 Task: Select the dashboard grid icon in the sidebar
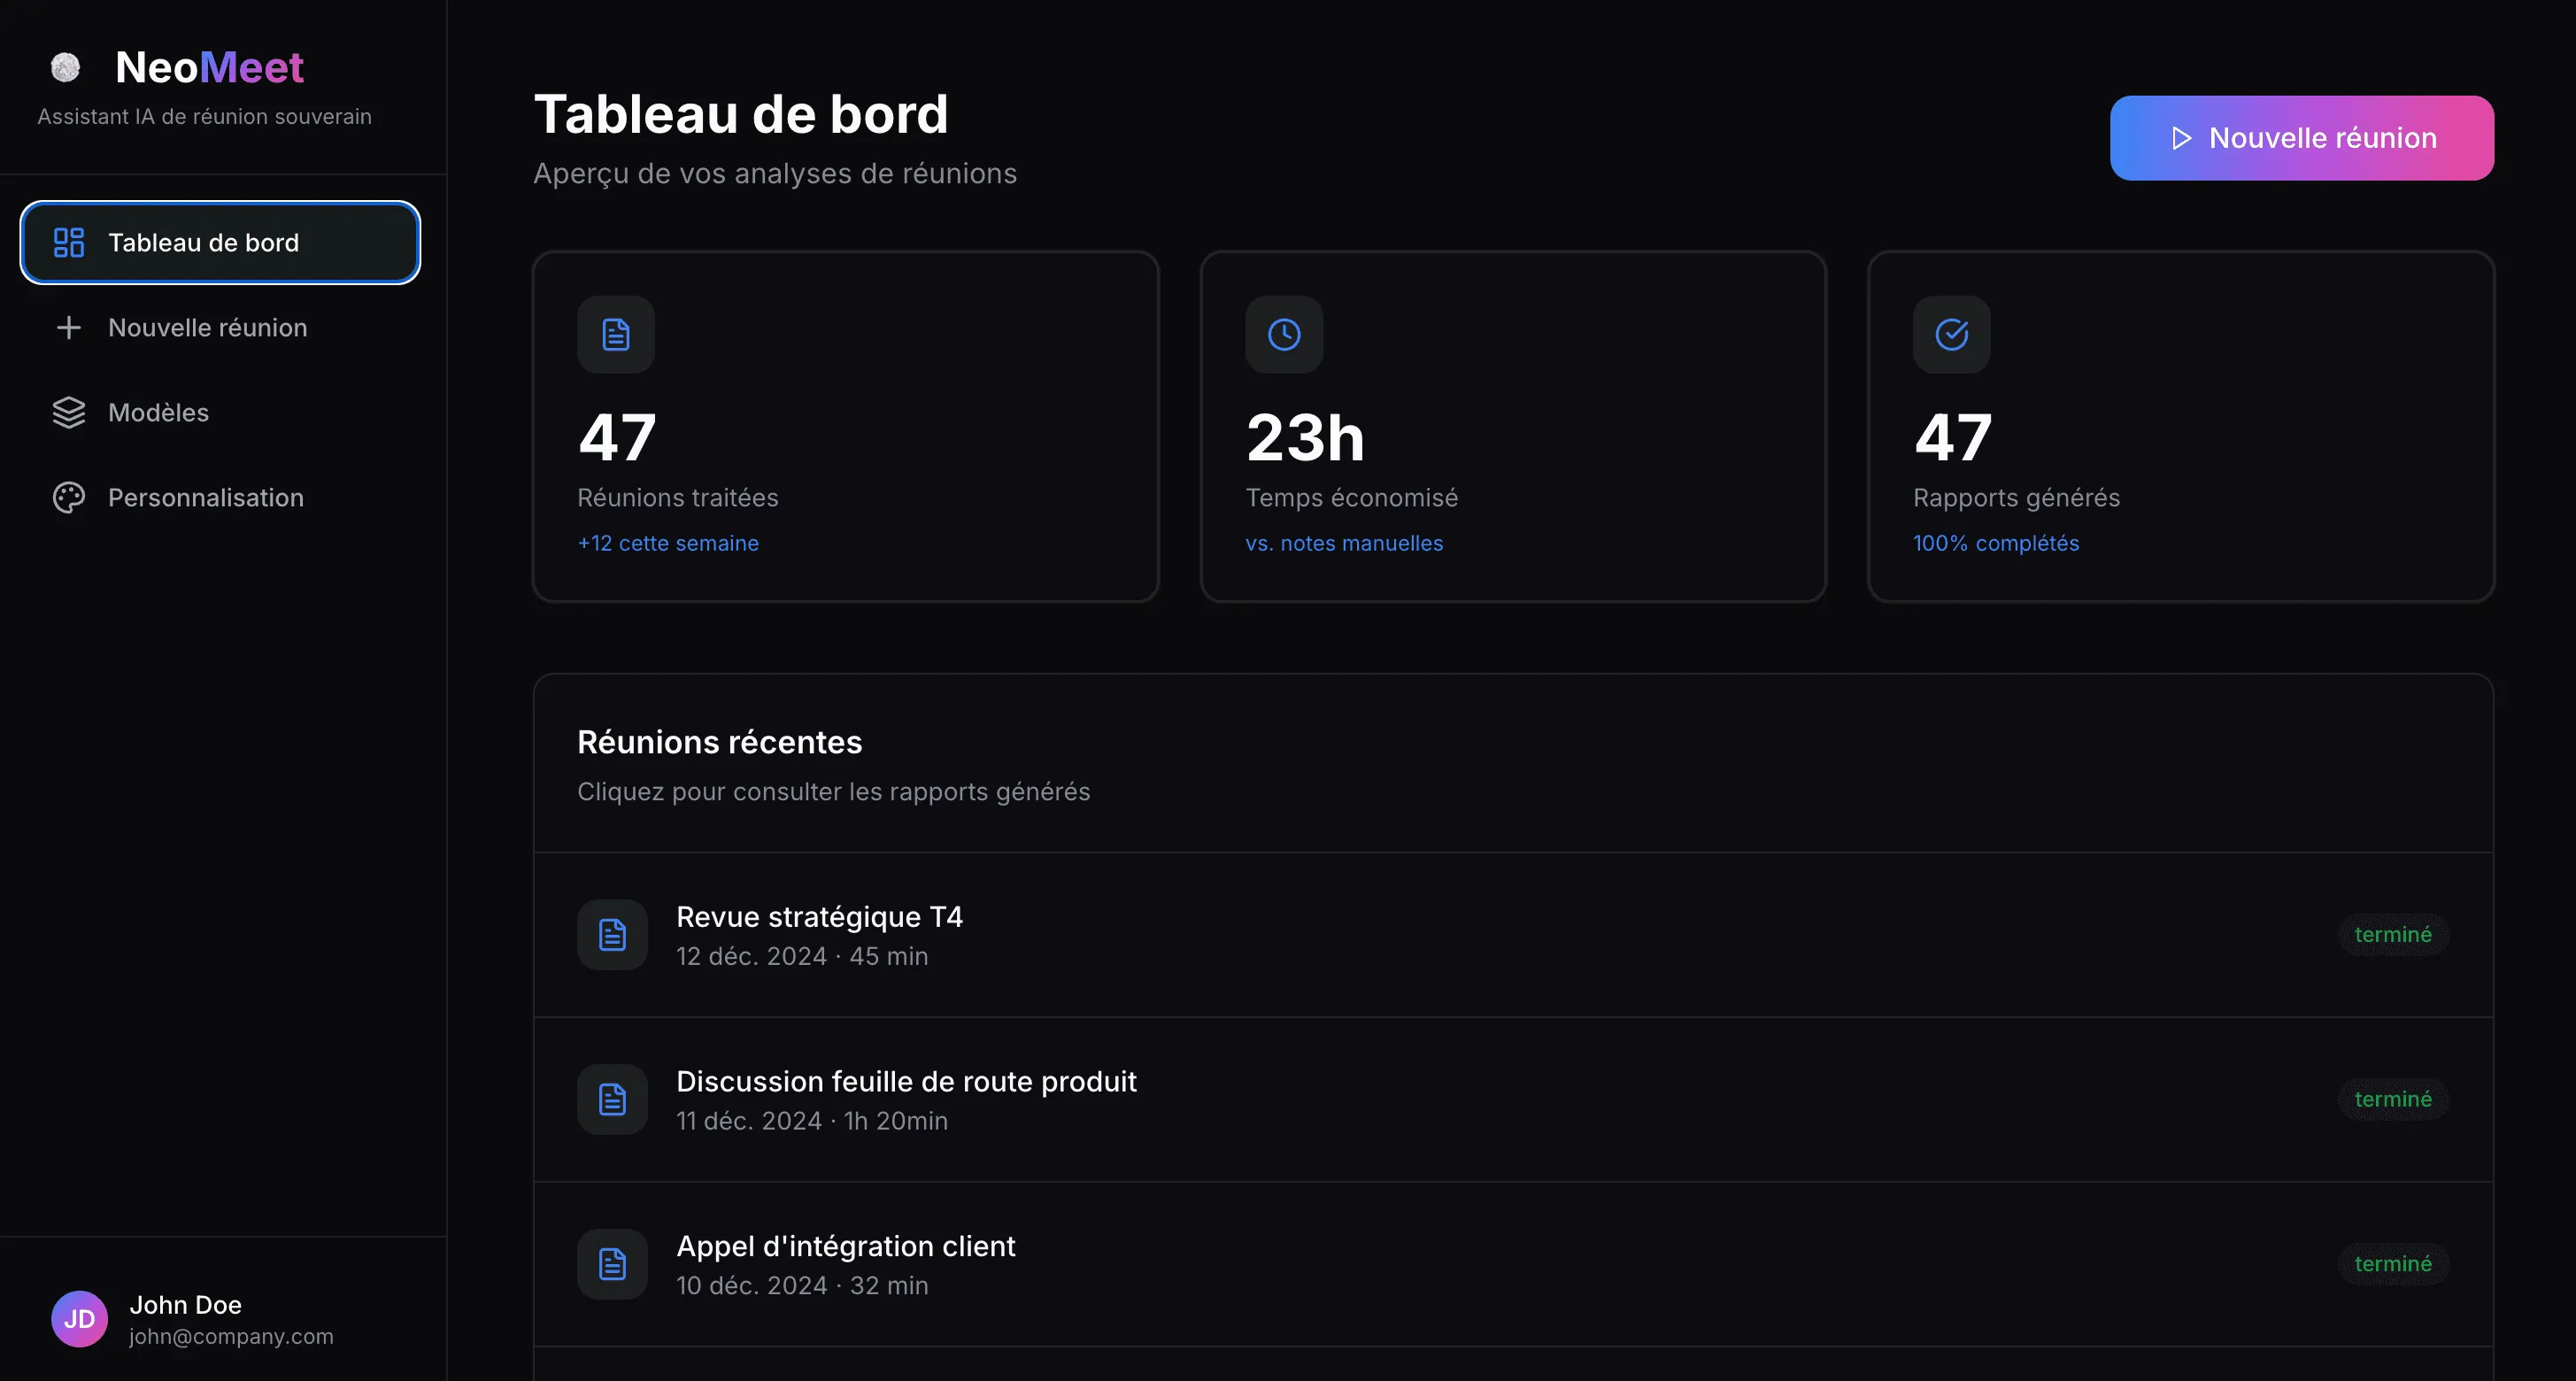point(68,242)
